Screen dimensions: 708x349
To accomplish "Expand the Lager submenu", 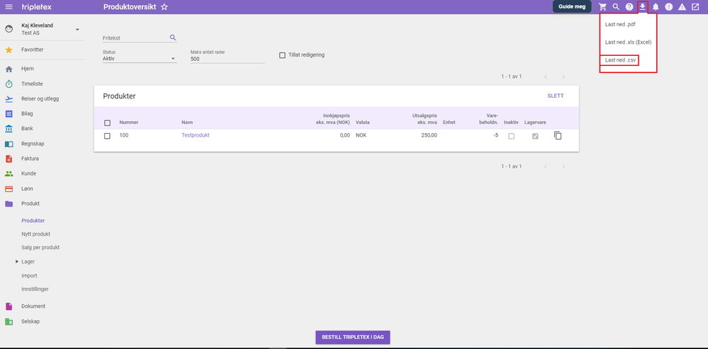I will pyautogui.click(x=17, y=261).
